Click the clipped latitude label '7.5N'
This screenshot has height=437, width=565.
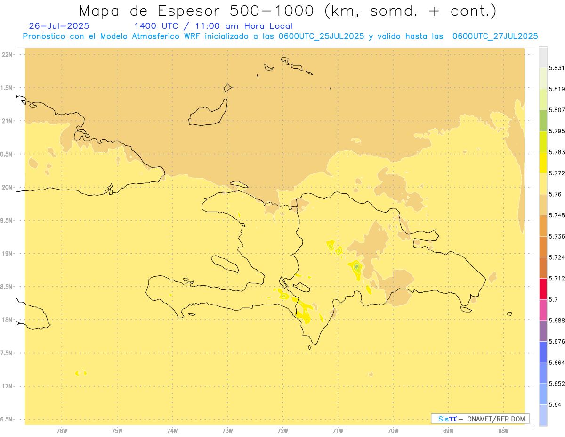[x=7, y=353]
